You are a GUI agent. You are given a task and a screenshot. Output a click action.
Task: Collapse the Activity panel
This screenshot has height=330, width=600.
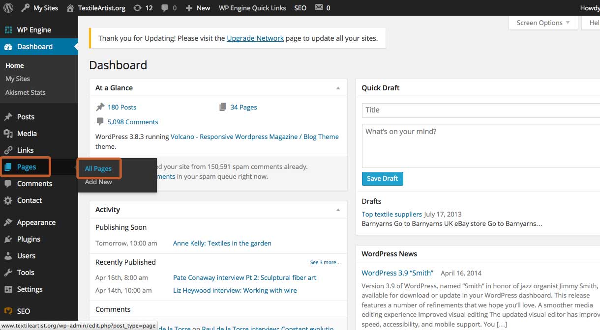tap(338, 210)
